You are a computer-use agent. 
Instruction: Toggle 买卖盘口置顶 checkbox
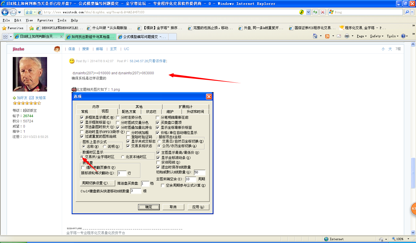point(157,122)
